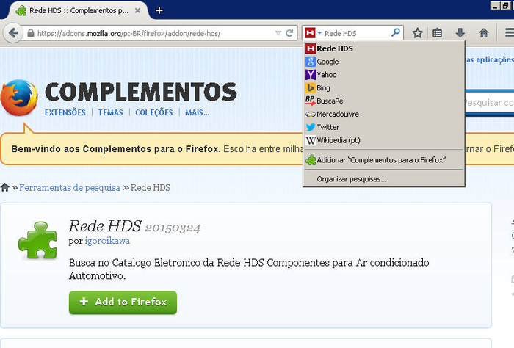Choose Yahoo search engine
The width and height of the screenshot is (514, 348).
click(x=384, y=75)
